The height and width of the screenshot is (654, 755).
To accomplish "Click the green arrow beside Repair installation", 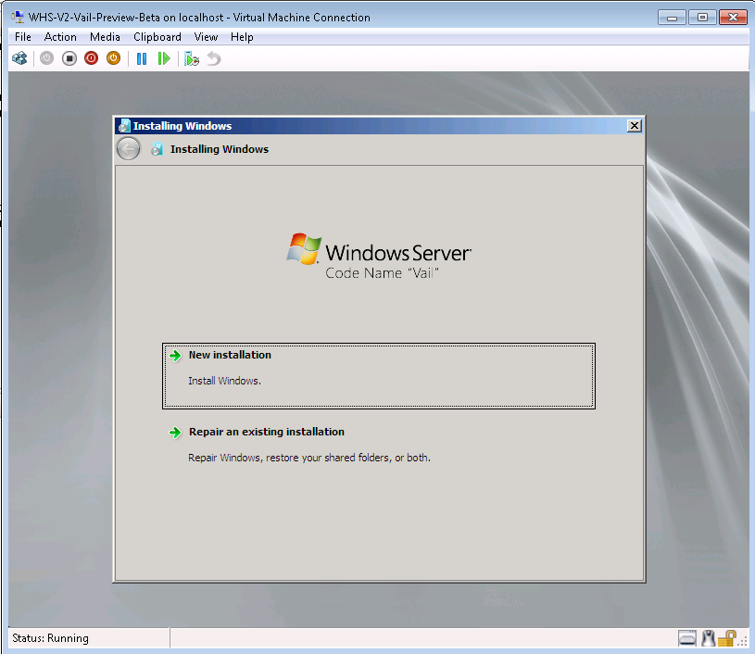I will click(175, 433).
